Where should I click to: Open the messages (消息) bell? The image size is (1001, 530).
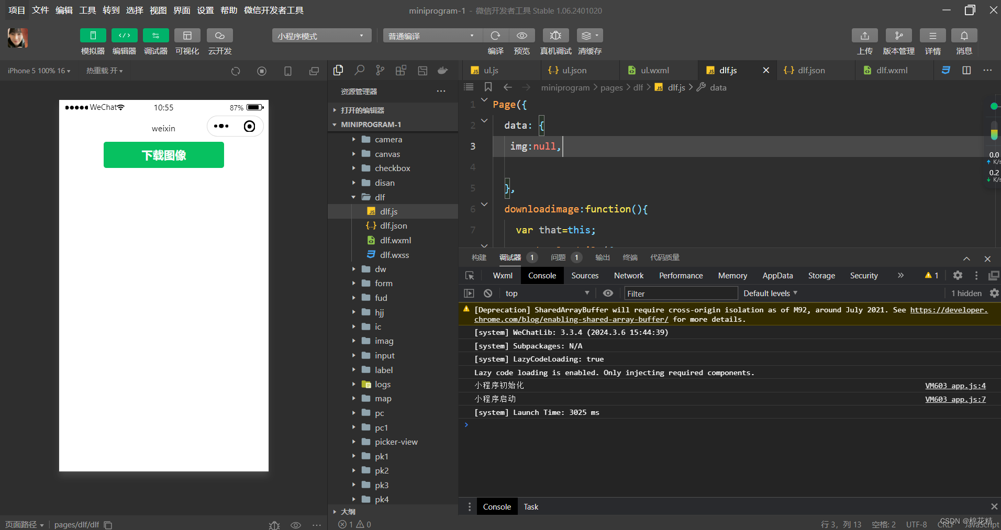point(964,36)
